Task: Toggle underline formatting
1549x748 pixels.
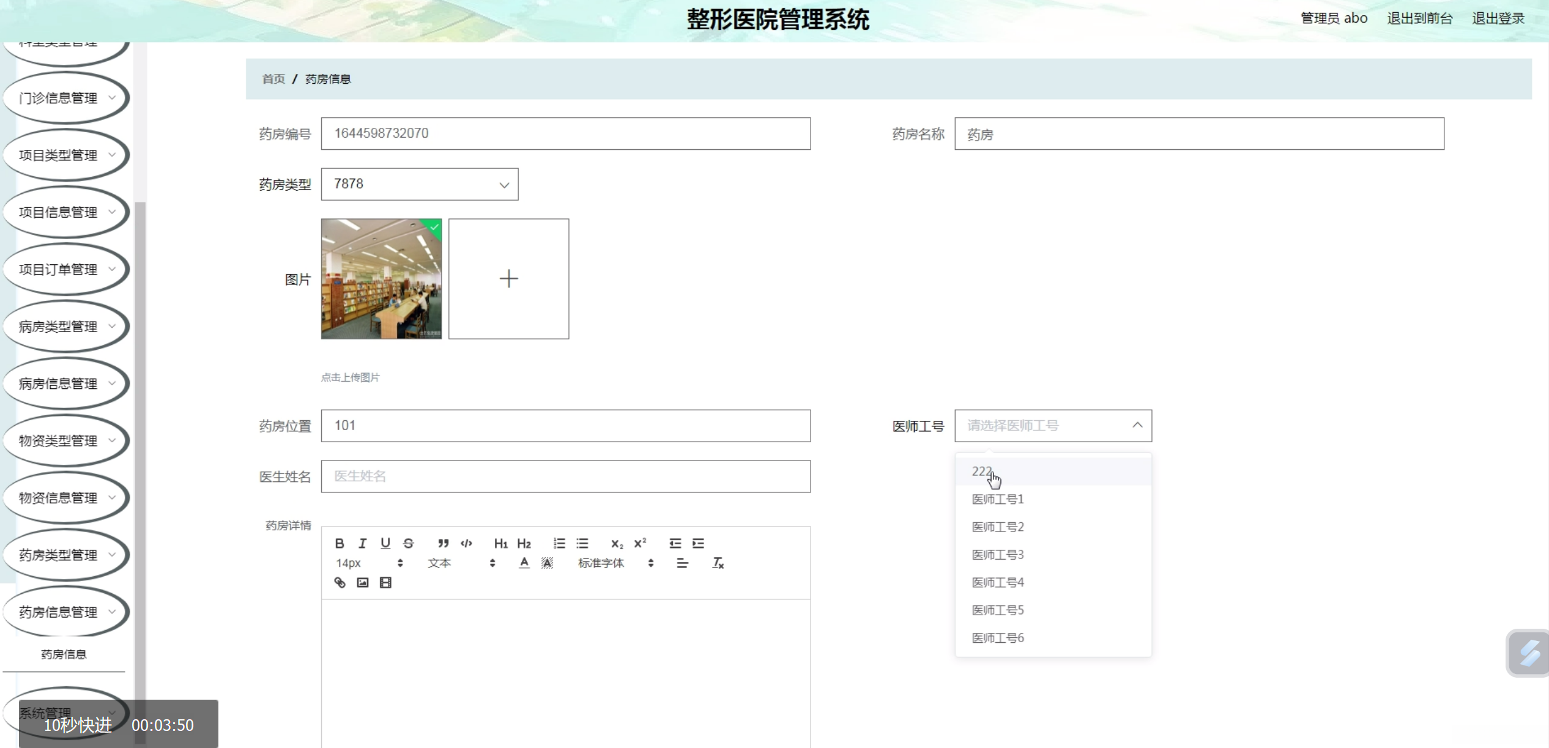Action: pos(385,543)
